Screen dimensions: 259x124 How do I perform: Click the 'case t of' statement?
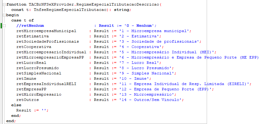click(23, 20)
